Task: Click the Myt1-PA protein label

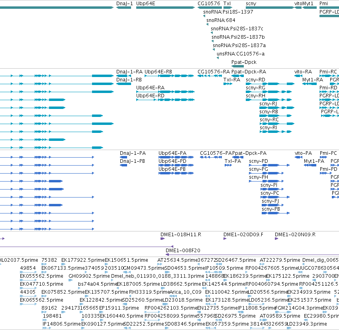Action: [314, 161]
